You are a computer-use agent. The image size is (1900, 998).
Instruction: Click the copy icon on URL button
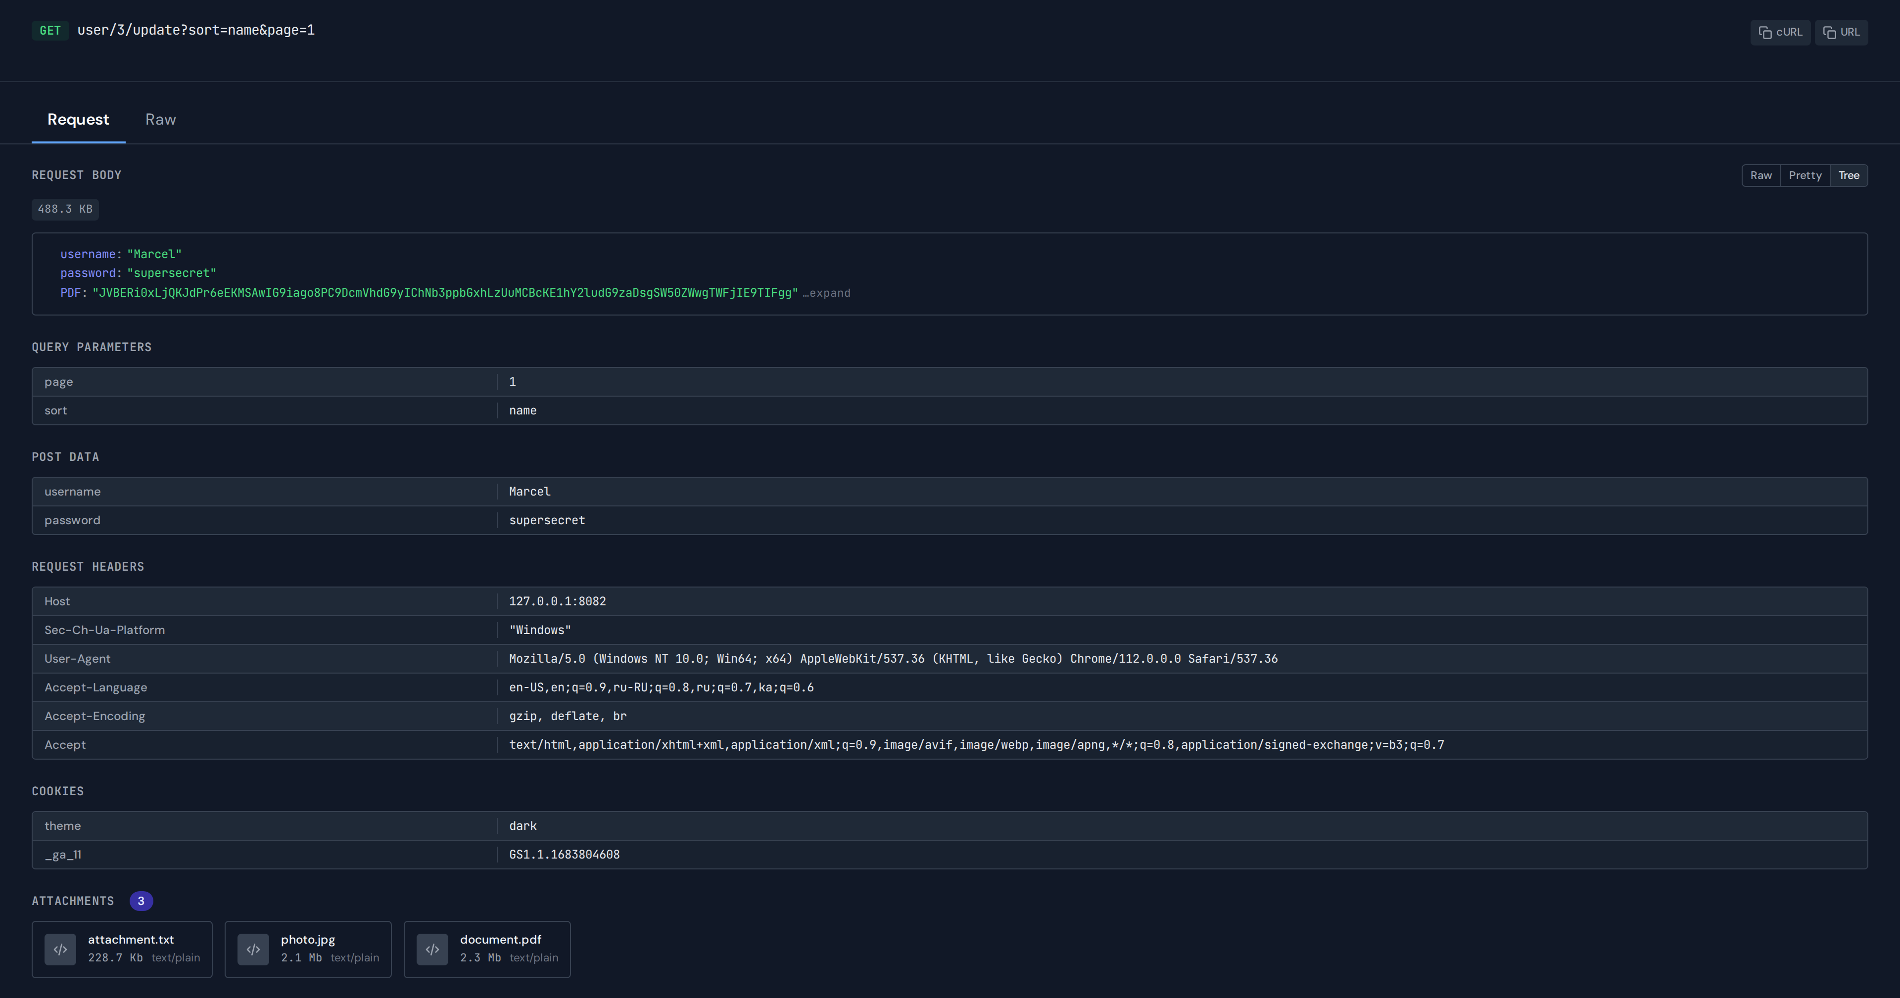click(x=1829, y=33)
